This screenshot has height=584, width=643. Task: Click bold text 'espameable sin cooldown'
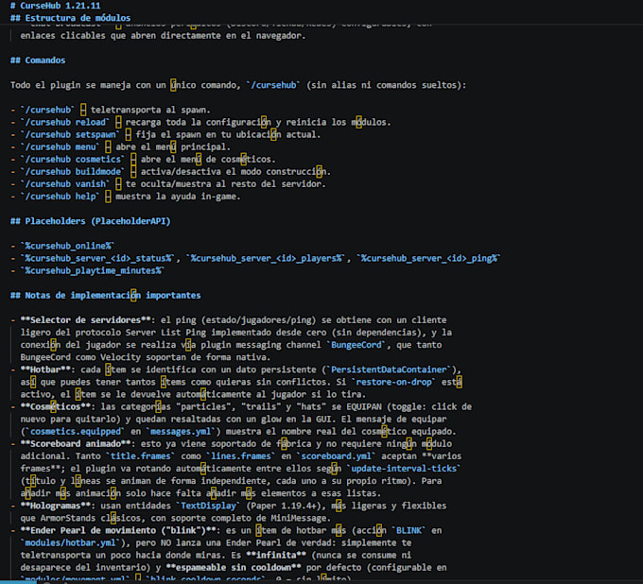tap(234, 568)
